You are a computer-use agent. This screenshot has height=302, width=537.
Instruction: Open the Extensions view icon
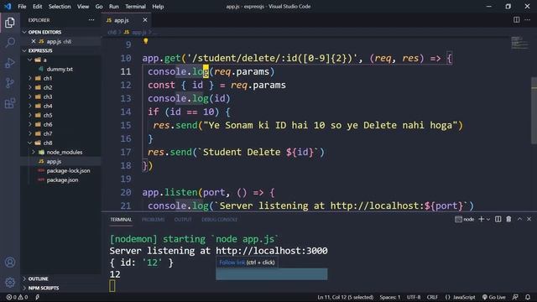click(10, 103)
